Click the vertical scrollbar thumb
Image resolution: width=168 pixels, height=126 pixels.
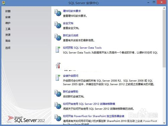(164, 39)
